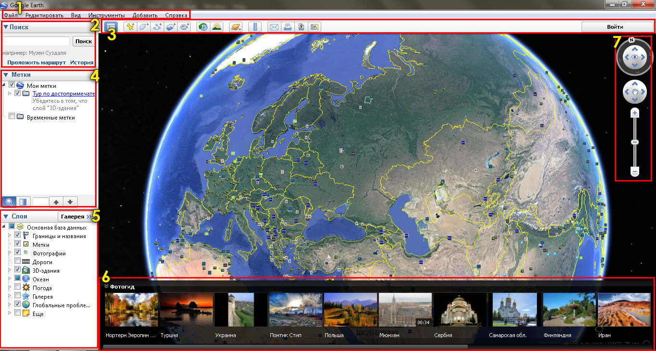Screen dimensions: 656x351
Task: Select the Ruler tool icon
Action: pyautogui.click(x=255, y=27)
